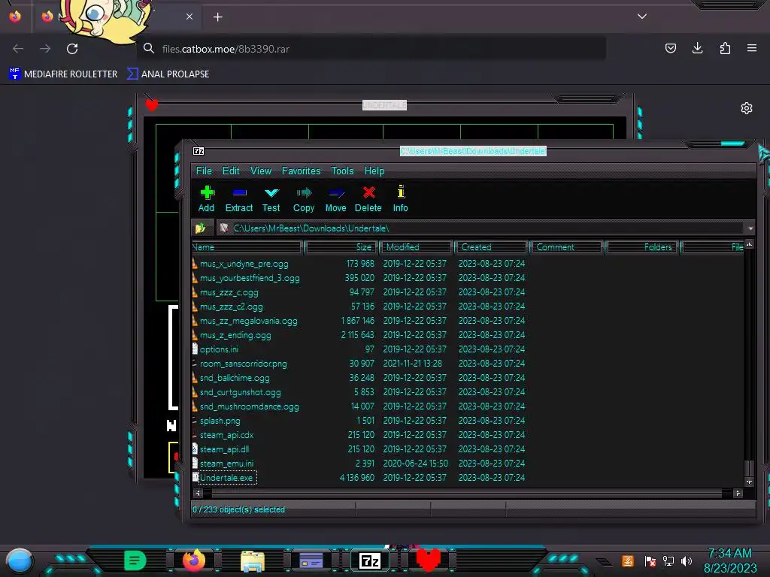Switch to Undertale red heart on taskbar
This screenshot has height=577, width=770.
[428, 560]
